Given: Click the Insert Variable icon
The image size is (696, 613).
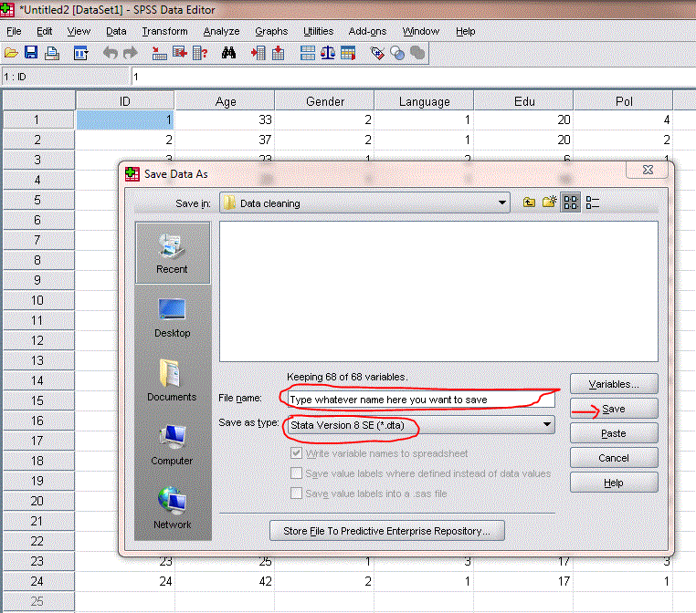Looking at the screenshot, I should click(x=279, y=53).
